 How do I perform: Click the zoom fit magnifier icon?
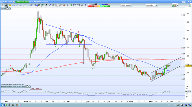click(182, 105)
